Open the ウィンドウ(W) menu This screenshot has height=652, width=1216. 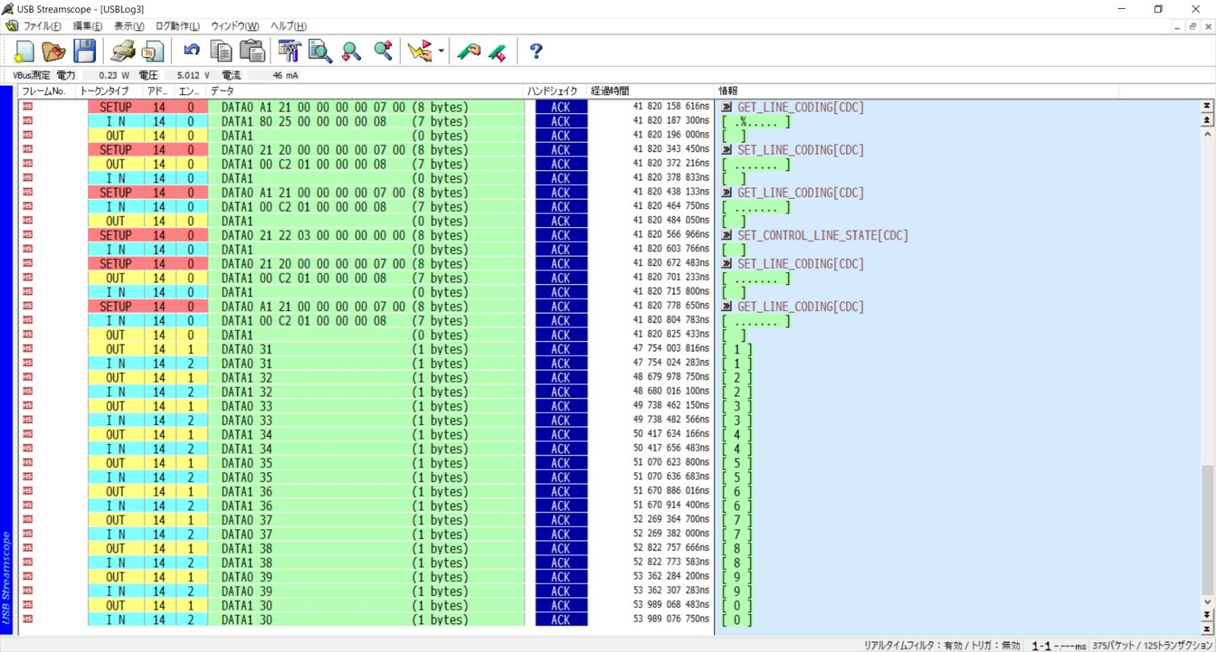[x=235, y=26]
